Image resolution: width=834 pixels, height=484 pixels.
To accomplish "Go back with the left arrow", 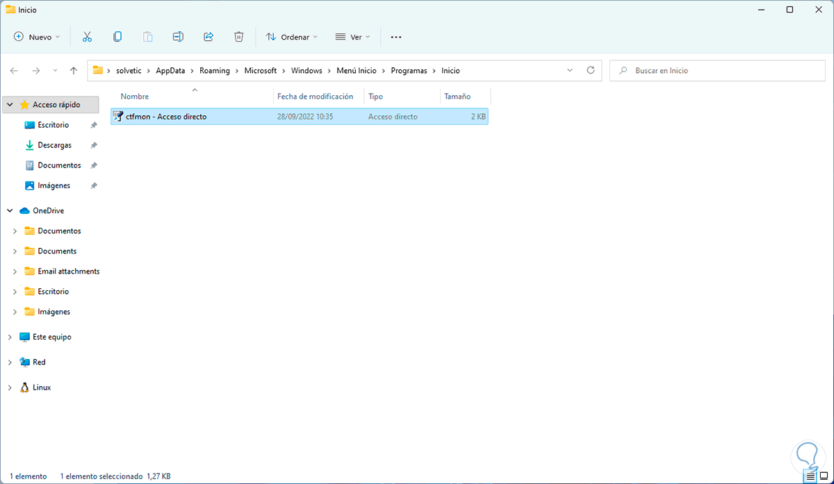I will tap(14, 71).
